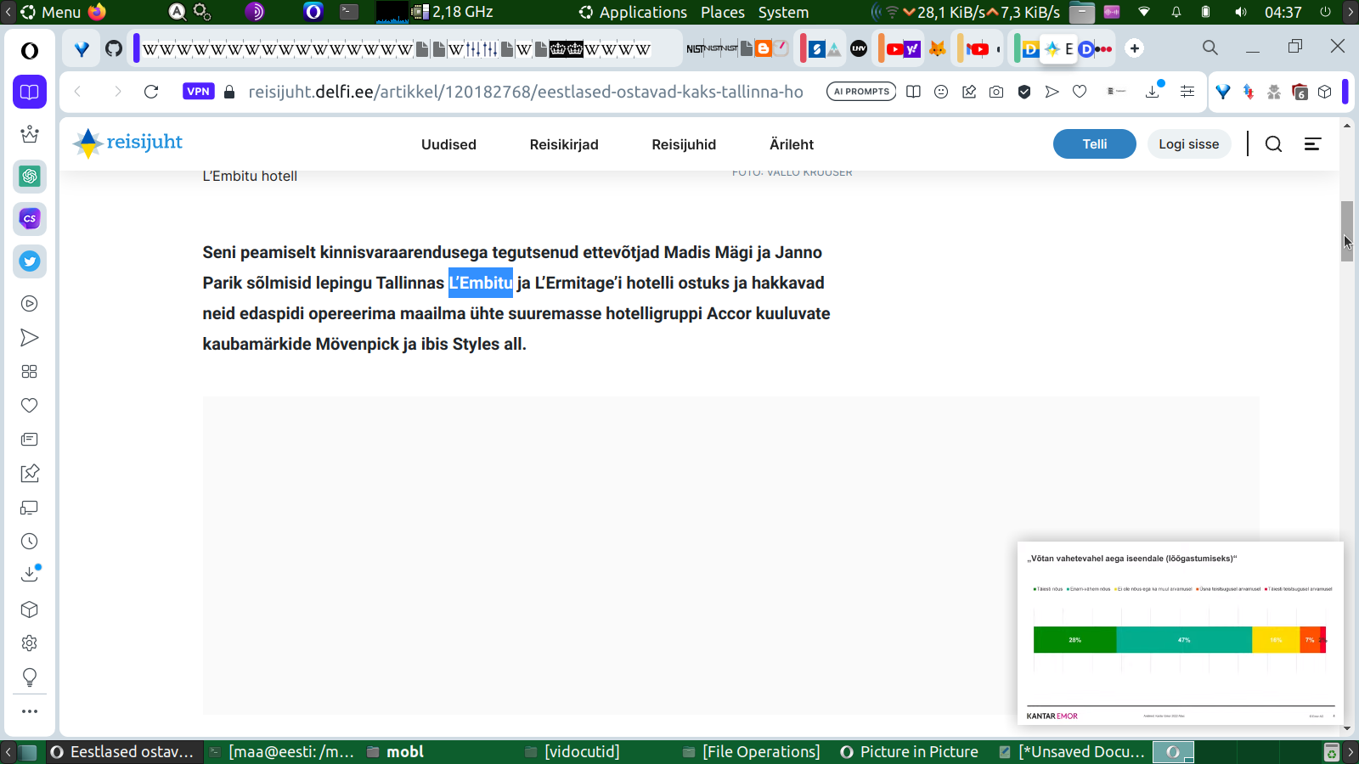Open bookmarks heart in the sidebar
The image size is (1359, 764).
point(30,406)
